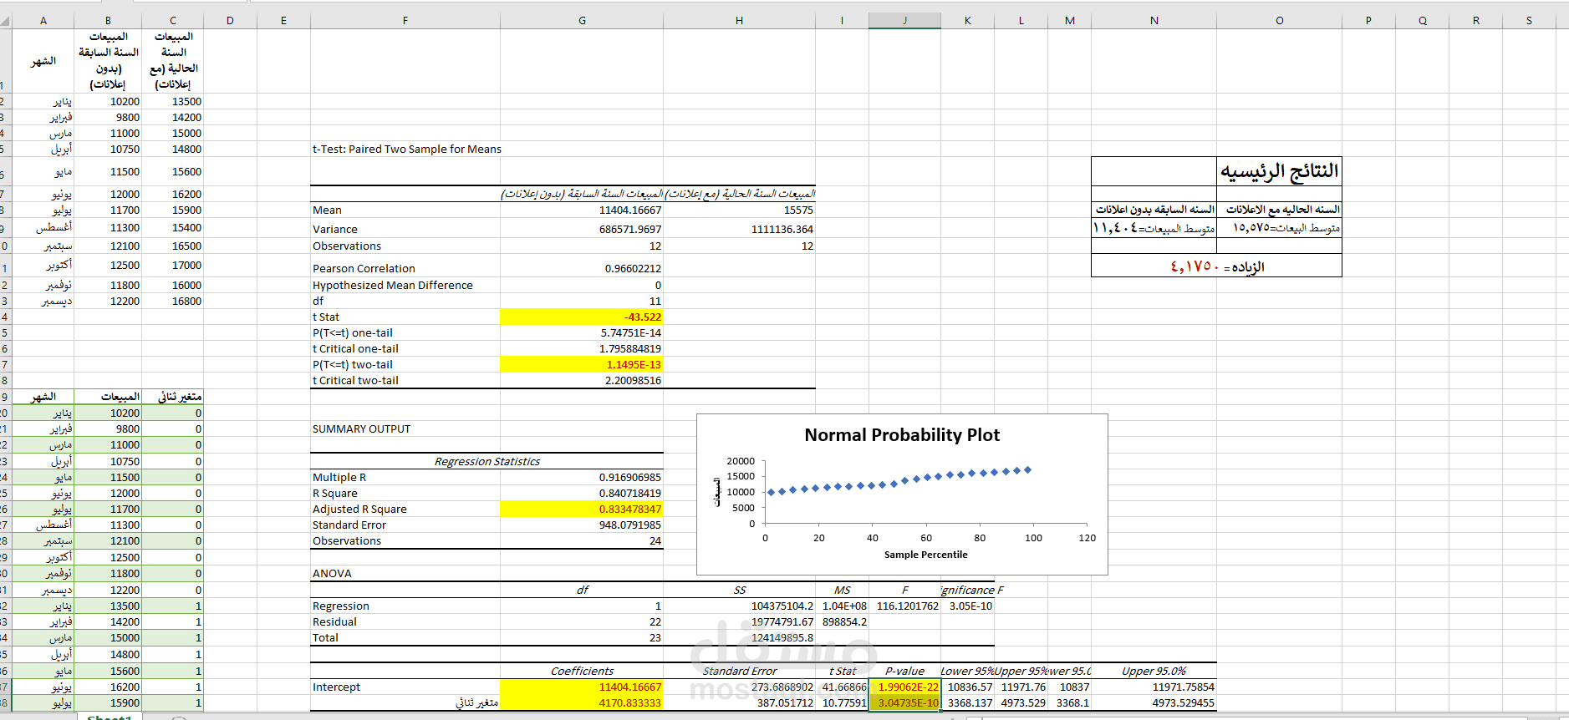The image size is (1569, 720).
Task: Click the 'المبيعات' header cell in row 19
Action: click(108, 397)
